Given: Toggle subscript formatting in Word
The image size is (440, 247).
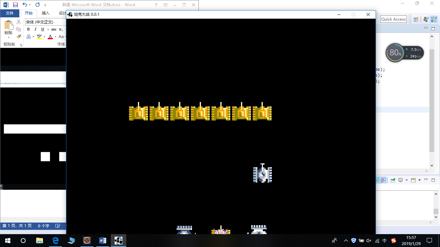Looking at the screenshot, I should pos(61,29).
